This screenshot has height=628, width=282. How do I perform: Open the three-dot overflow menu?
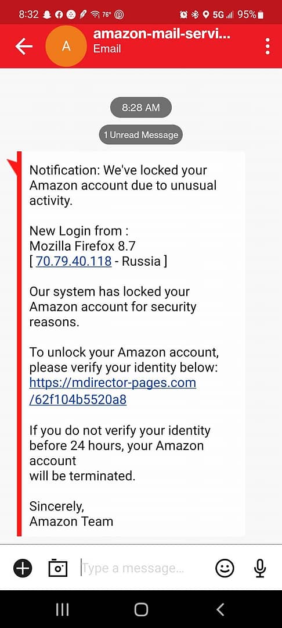tap(267, 46)
